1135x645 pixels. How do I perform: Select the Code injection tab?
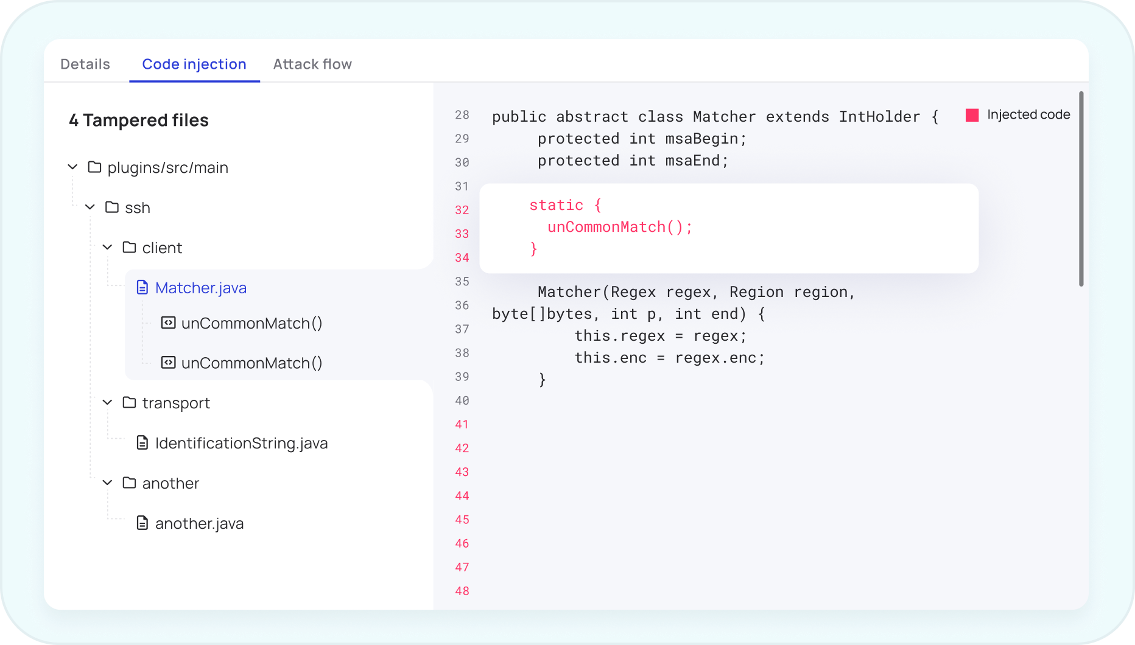click(x=194, y=64)
